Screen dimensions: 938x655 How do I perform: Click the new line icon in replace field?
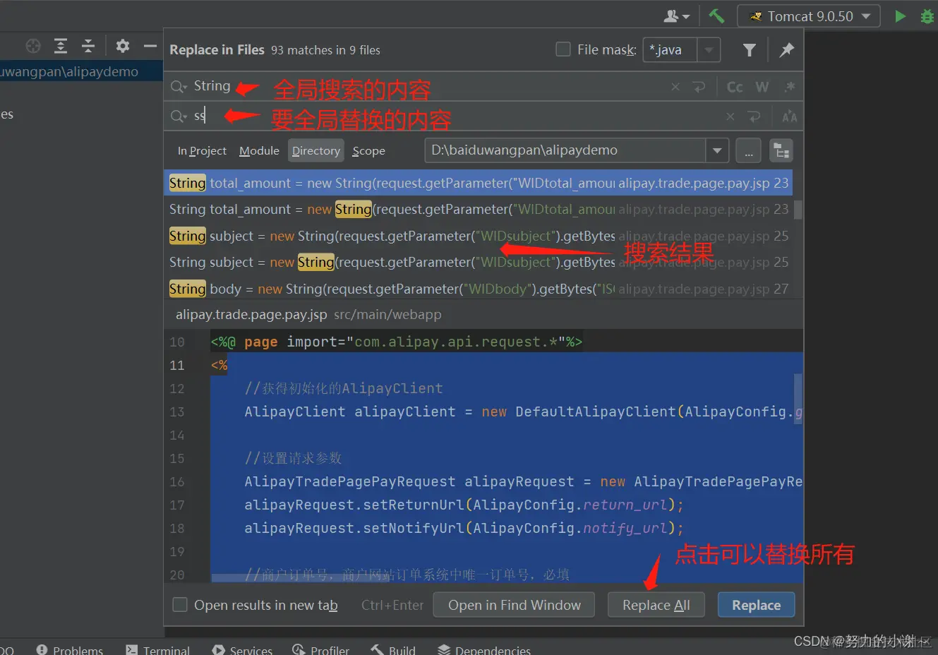[x=754, y=116]
